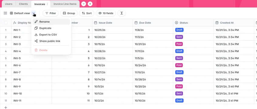
Task: Click issue date 10/25/26 cell
Action: (x=113, y=30)
